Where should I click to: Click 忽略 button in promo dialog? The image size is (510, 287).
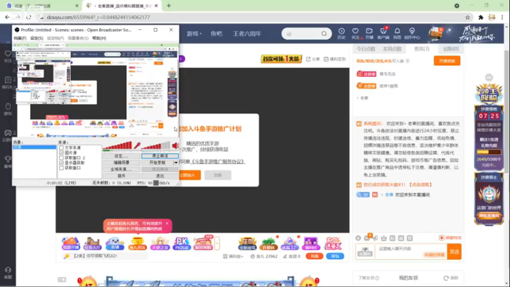point(218,175)
